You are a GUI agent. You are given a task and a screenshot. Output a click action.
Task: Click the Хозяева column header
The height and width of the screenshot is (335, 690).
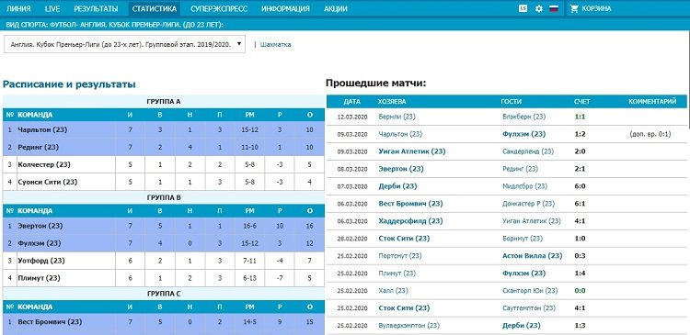pos(392,102)
